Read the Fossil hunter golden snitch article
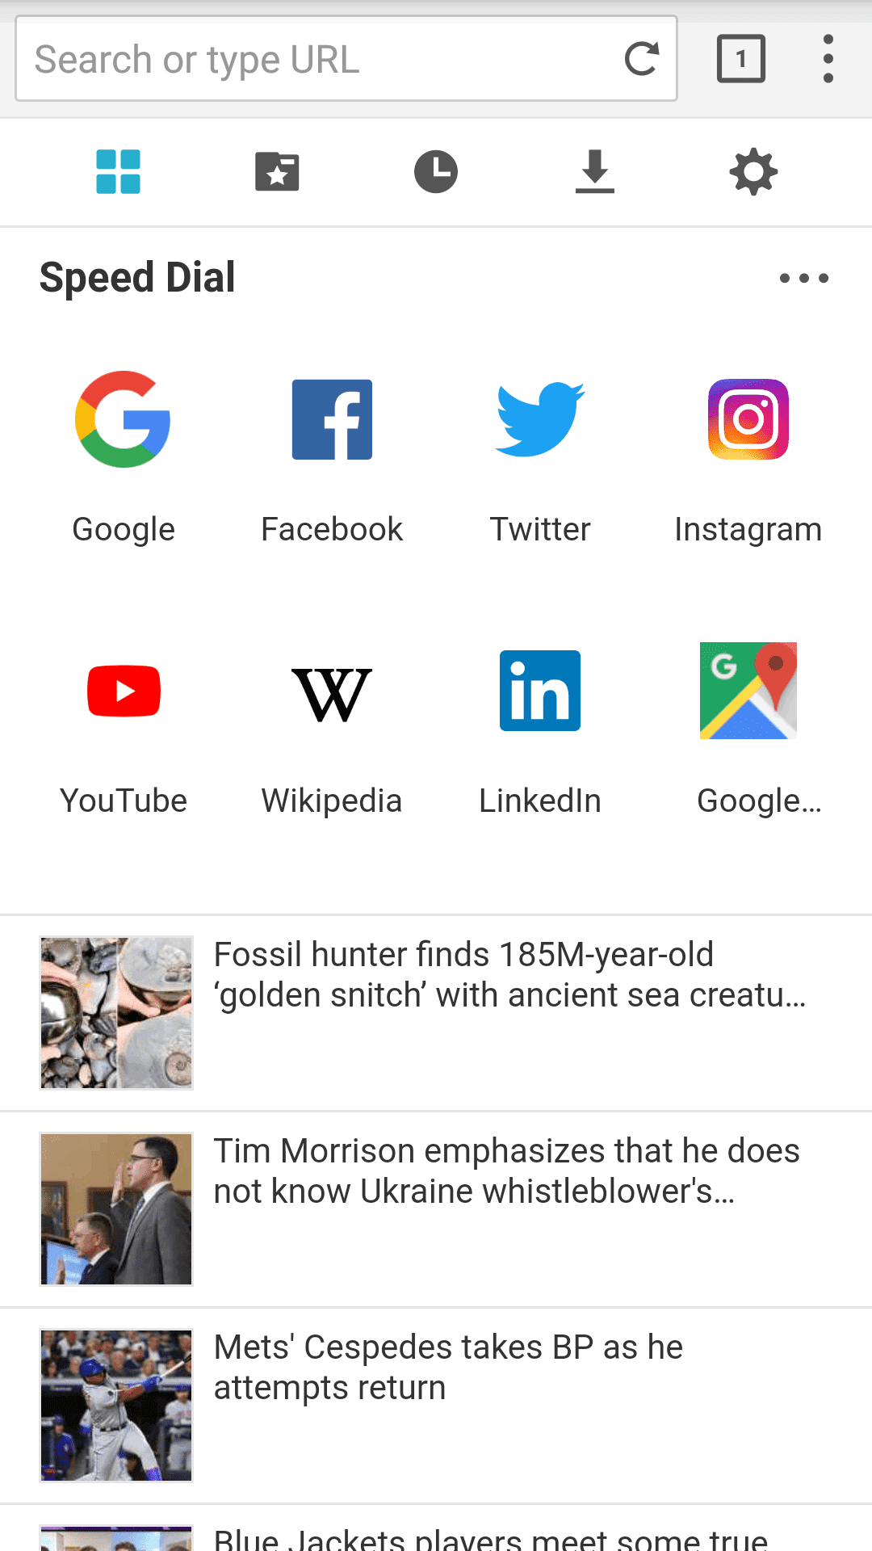The image size is (872, 1551). 436,1013
